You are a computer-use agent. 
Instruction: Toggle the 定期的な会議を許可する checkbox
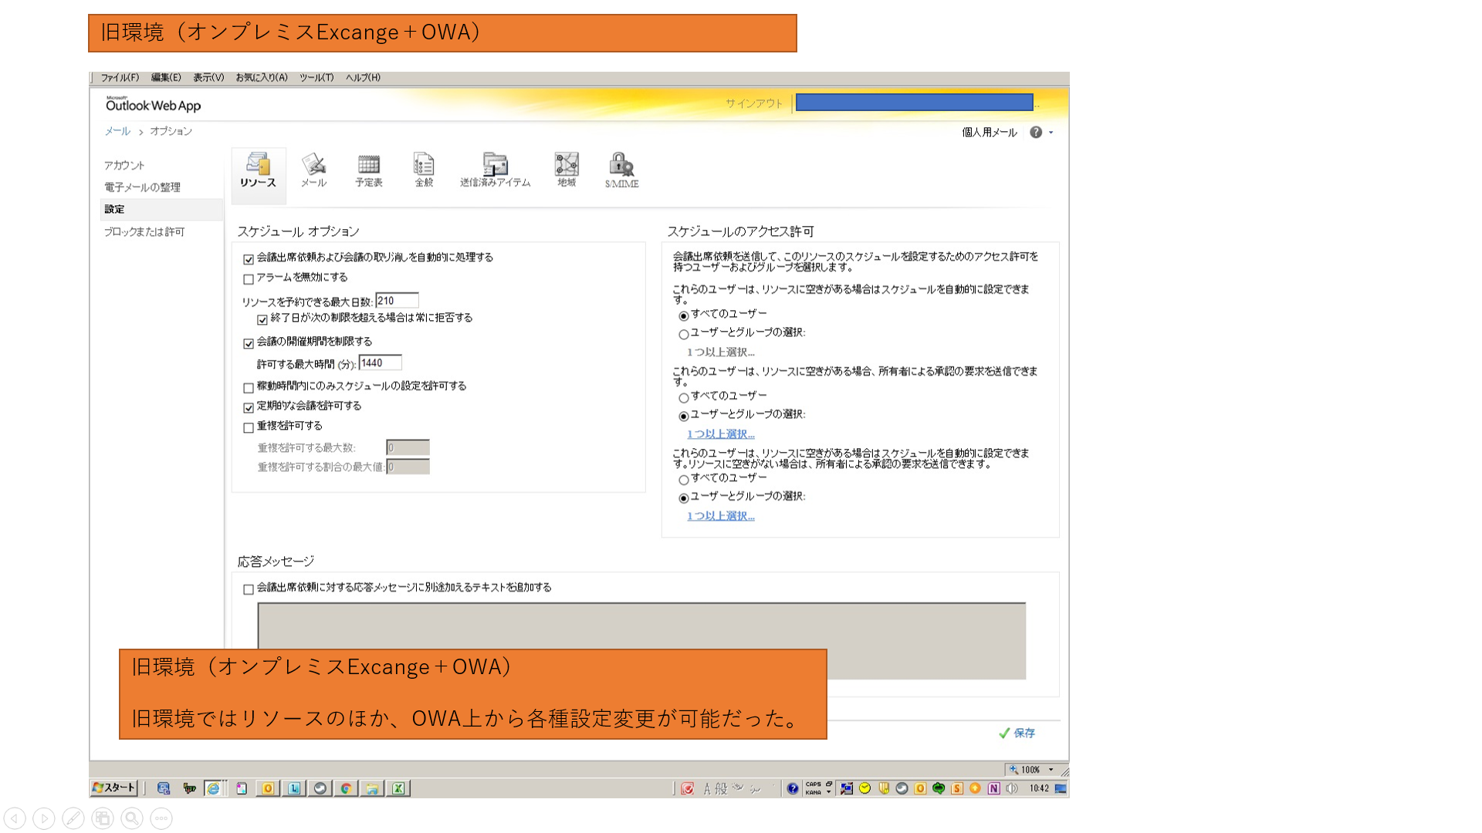coord(249,407)
